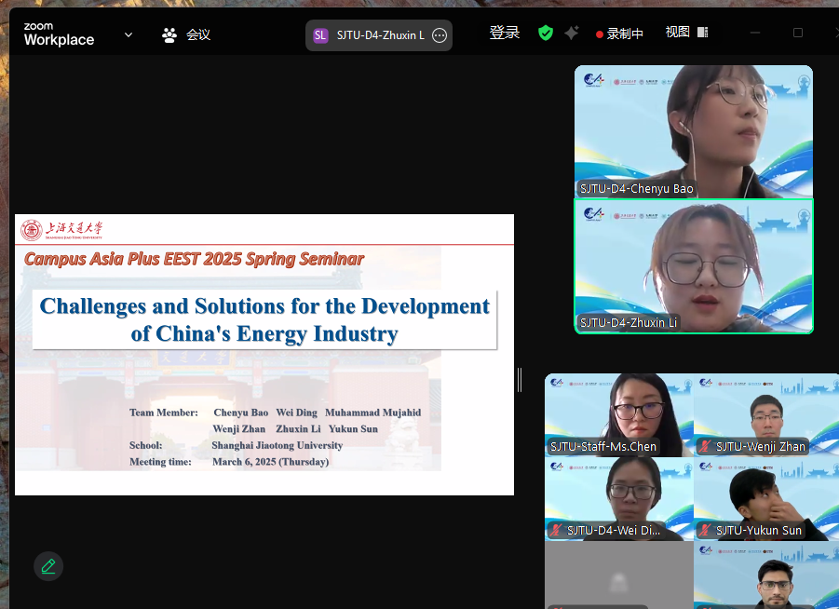This screenshot has width=839, height=609.
Task: Click muted mic icon on Yukun Sun
Action: 705,531
